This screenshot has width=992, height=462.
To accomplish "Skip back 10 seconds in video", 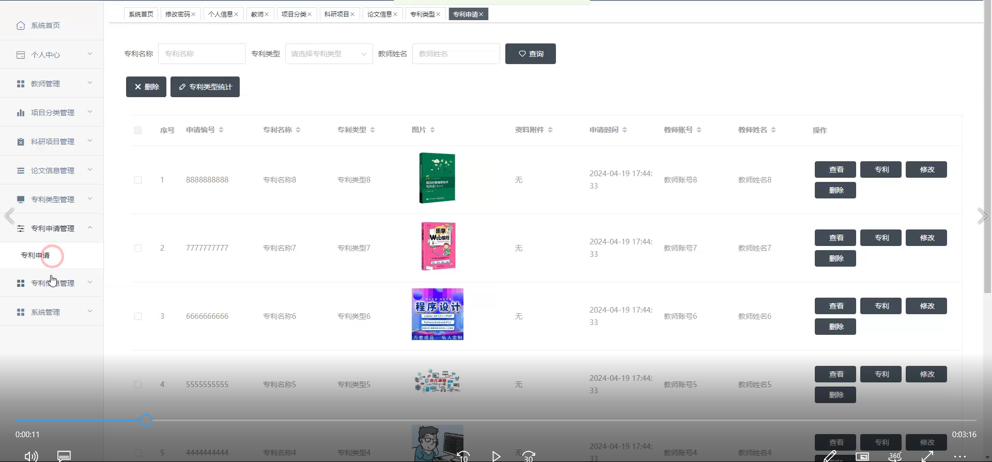I will coord(463,456).
